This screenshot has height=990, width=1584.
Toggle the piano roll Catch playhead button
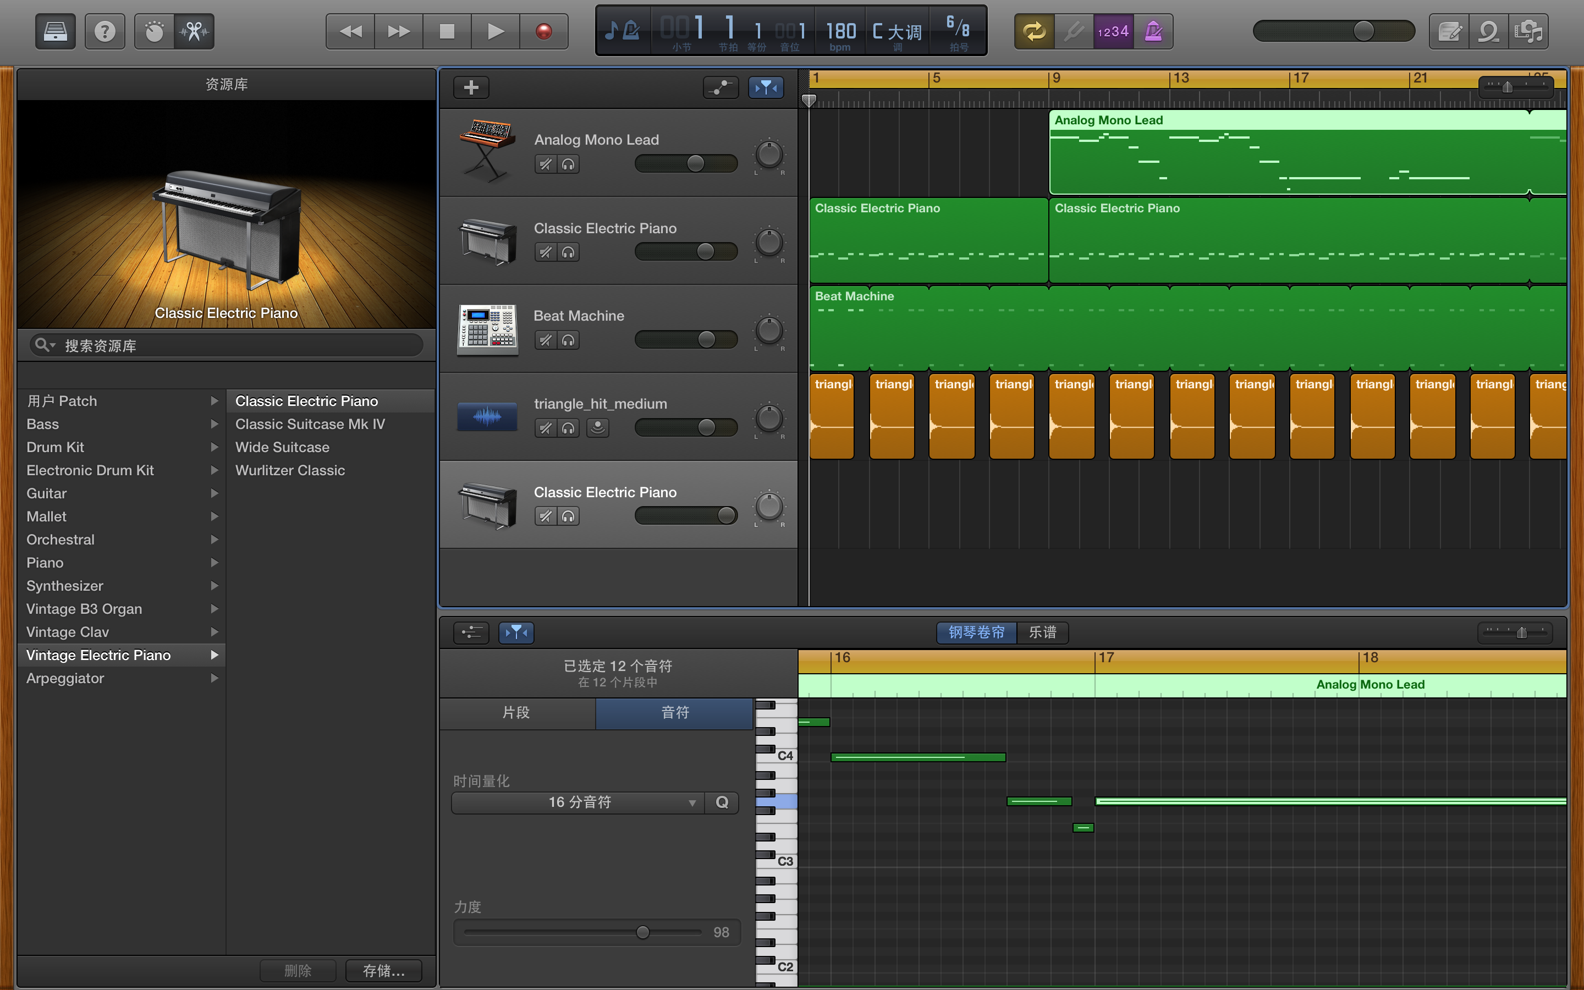pyautogui.click(x=516, y=632)
